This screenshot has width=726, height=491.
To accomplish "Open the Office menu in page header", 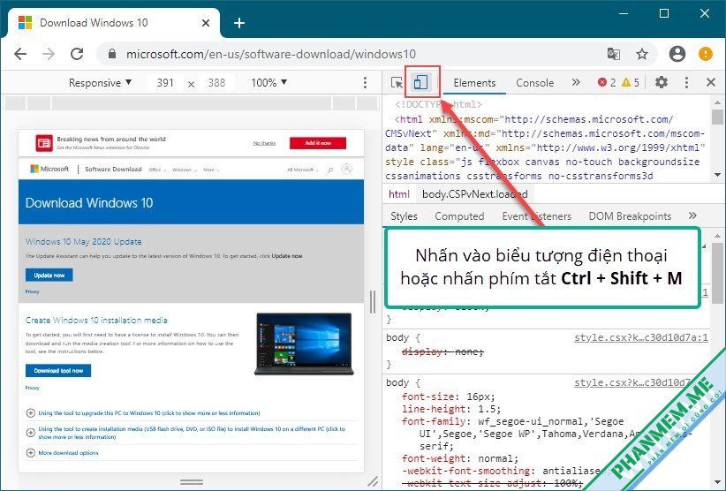I will (x=157, y=170).
